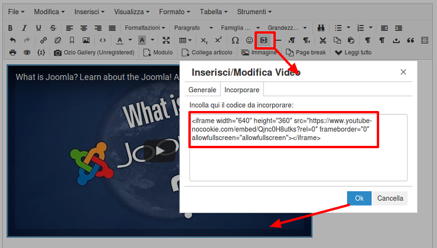Undo last action
The width and height of the screenshot is (437, 248).
[12, 40]
